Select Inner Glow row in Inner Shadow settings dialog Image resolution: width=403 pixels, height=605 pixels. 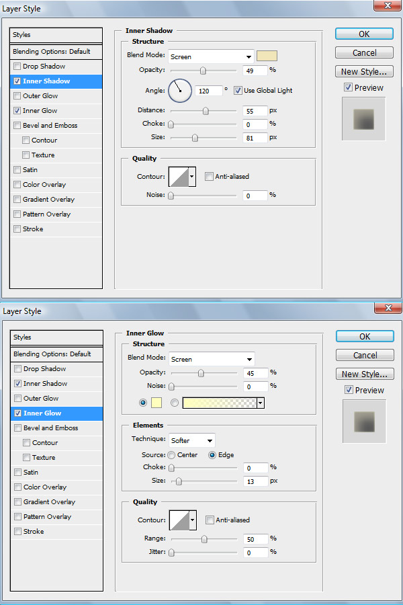tap(56, 111)
